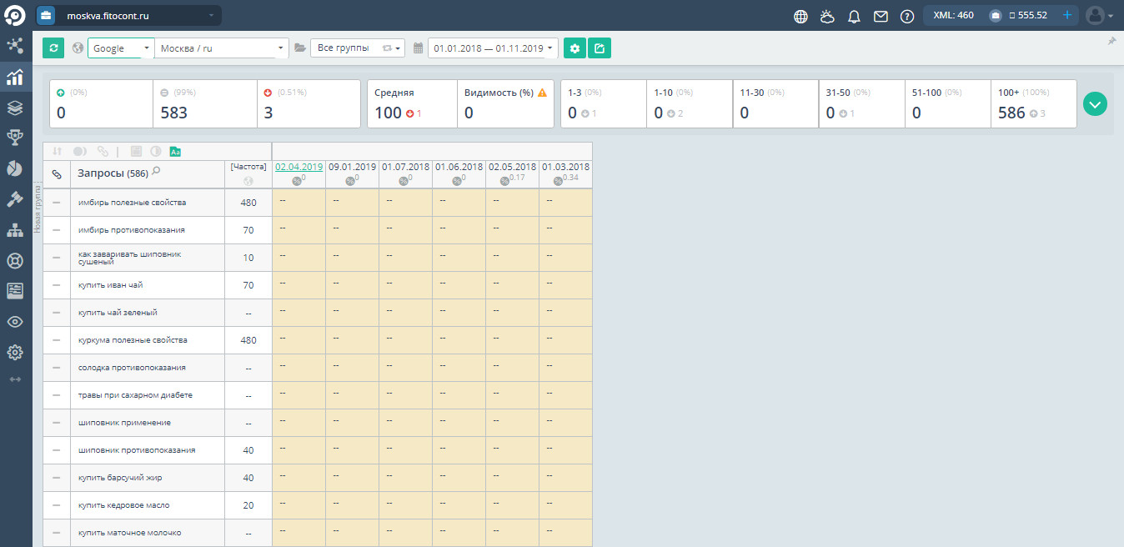Image resolution: width=1124 pixels, height=547 pixels.
Task: Click the green export button
Action: pos(599,48)
